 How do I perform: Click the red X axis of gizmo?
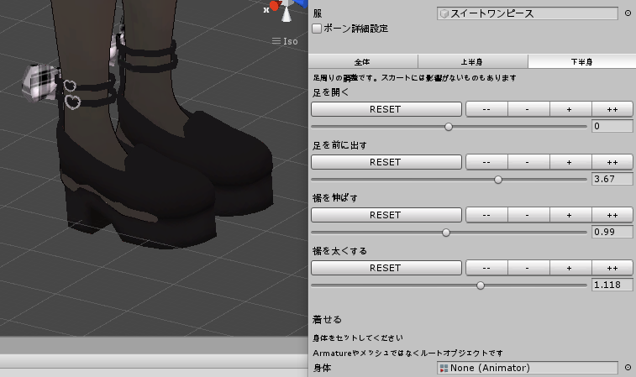(274, 6)
